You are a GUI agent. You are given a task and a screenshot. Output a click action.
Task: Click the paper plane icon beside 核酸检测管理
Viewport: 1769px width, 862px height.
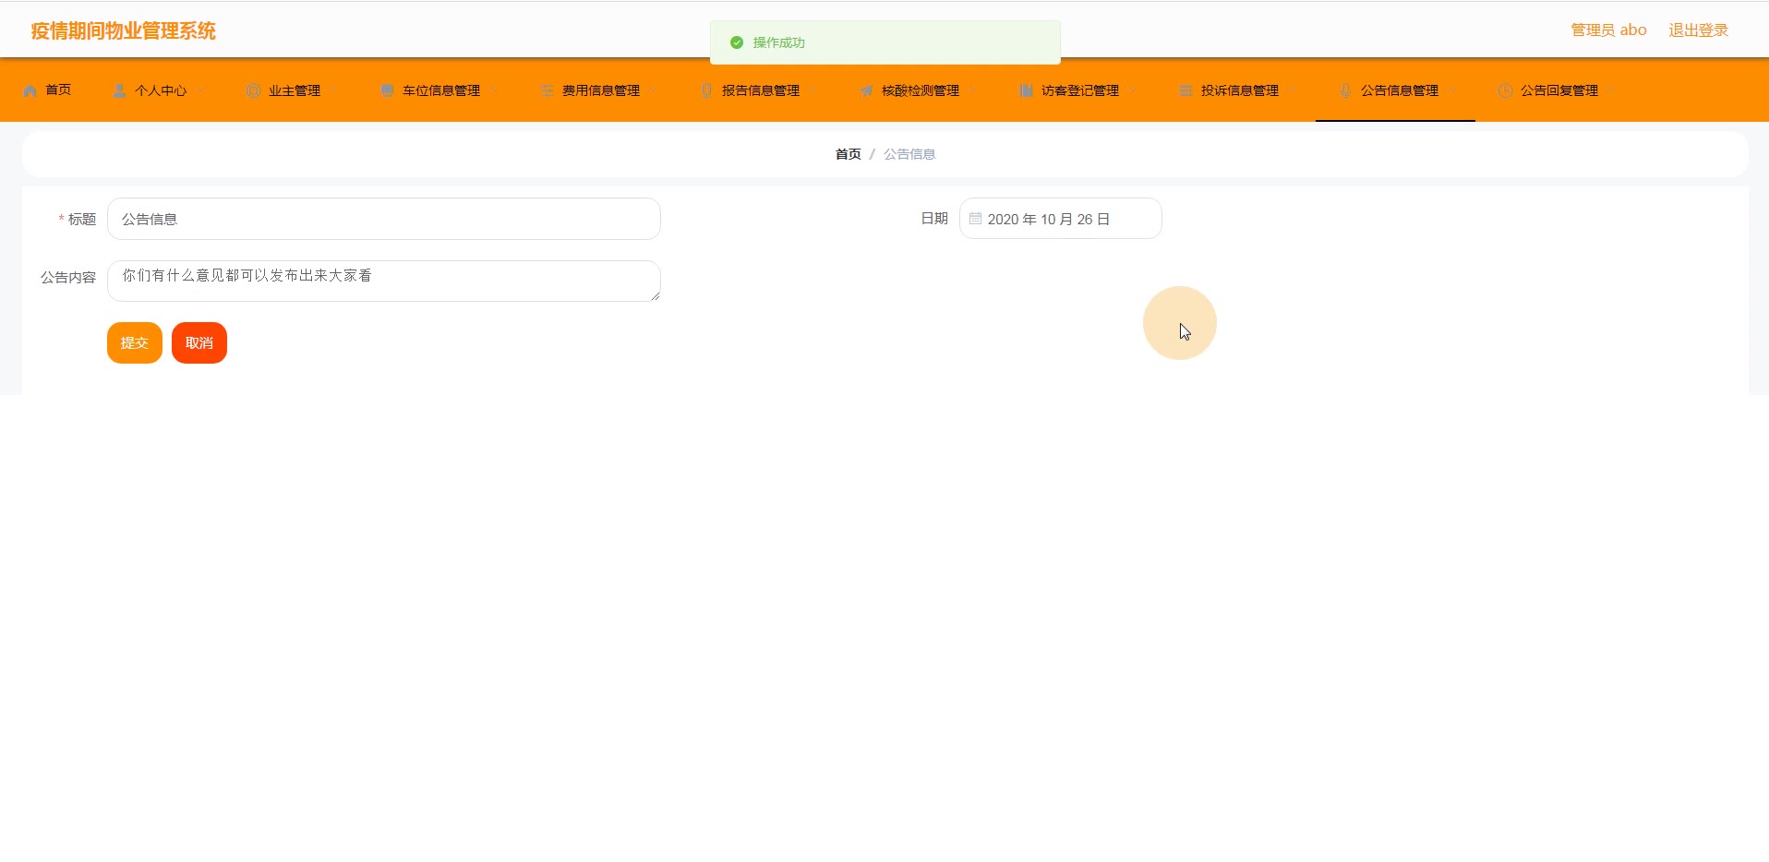(x=866, y=90)
